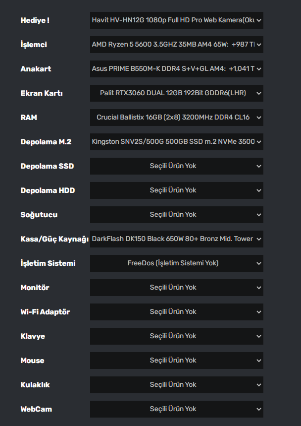Open the Klavye keyboard dropdown
Image resolution: width=301 pixels, height=426 pixels.
click(176, 336)
